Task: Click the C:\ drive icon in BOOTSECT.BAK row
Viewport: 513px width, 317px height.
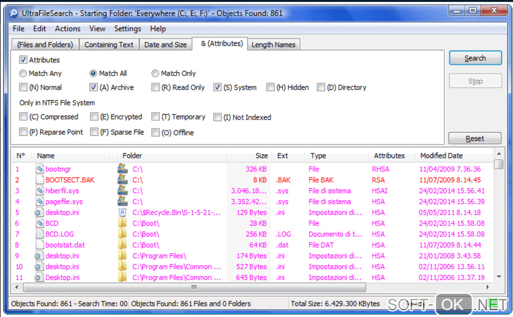Action: (122, 179)
